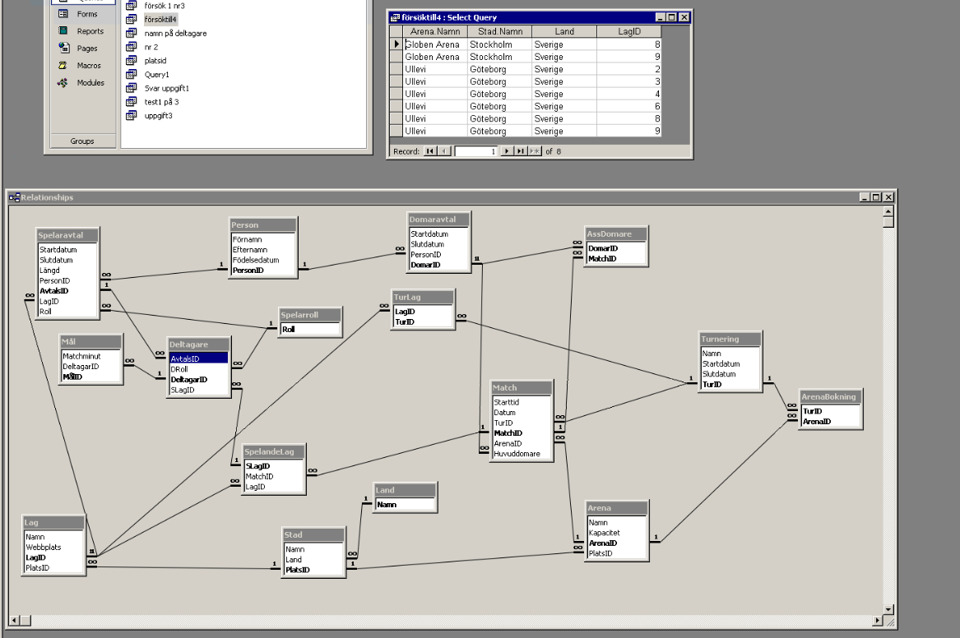
Task: Go to last record in query
Action: click(521, 151)
